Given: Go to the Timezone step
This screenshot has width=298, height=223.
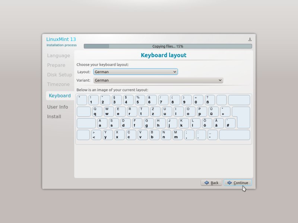Looking at the screenshot, I should pos(58,84).
